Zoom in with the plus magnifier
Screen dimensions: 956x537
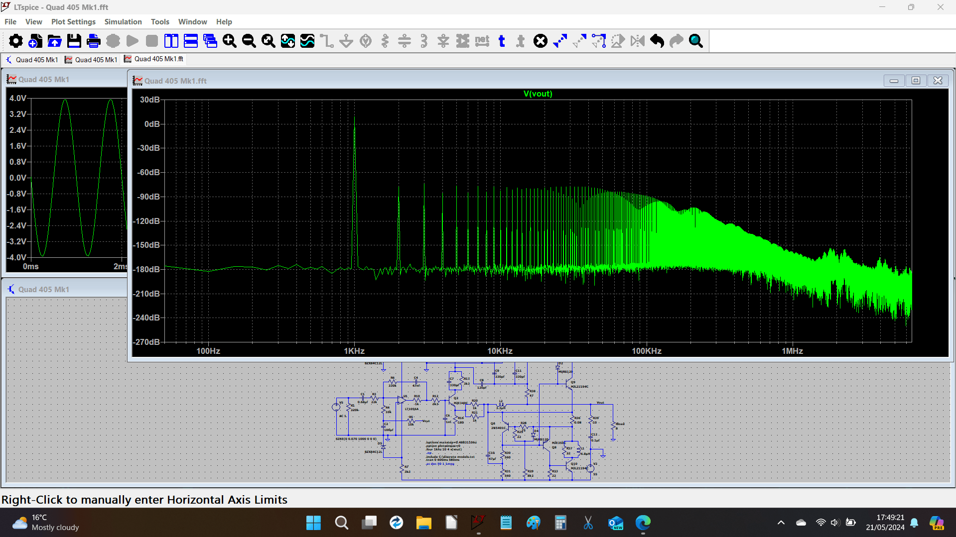tap(230, 41)
